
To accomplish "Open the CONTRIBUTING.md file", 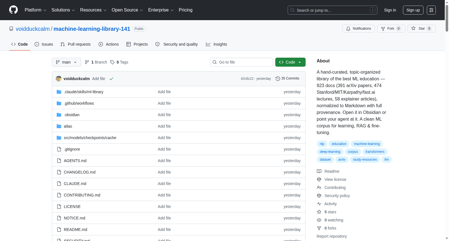I will click(x=82, y=195).
